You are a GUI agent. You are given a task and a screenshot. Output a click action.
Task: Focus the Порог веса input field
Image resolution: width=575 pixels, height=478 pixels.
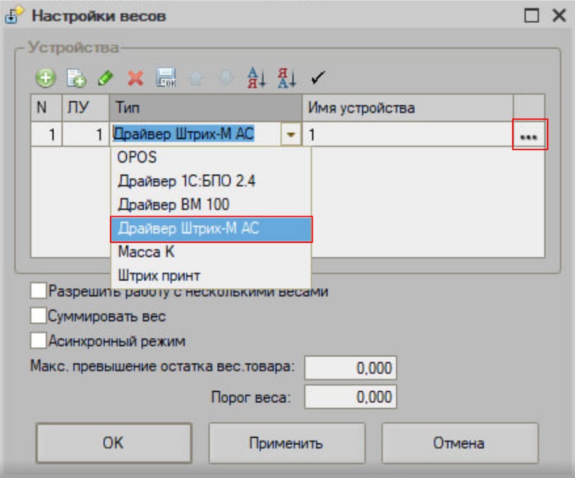351,397
